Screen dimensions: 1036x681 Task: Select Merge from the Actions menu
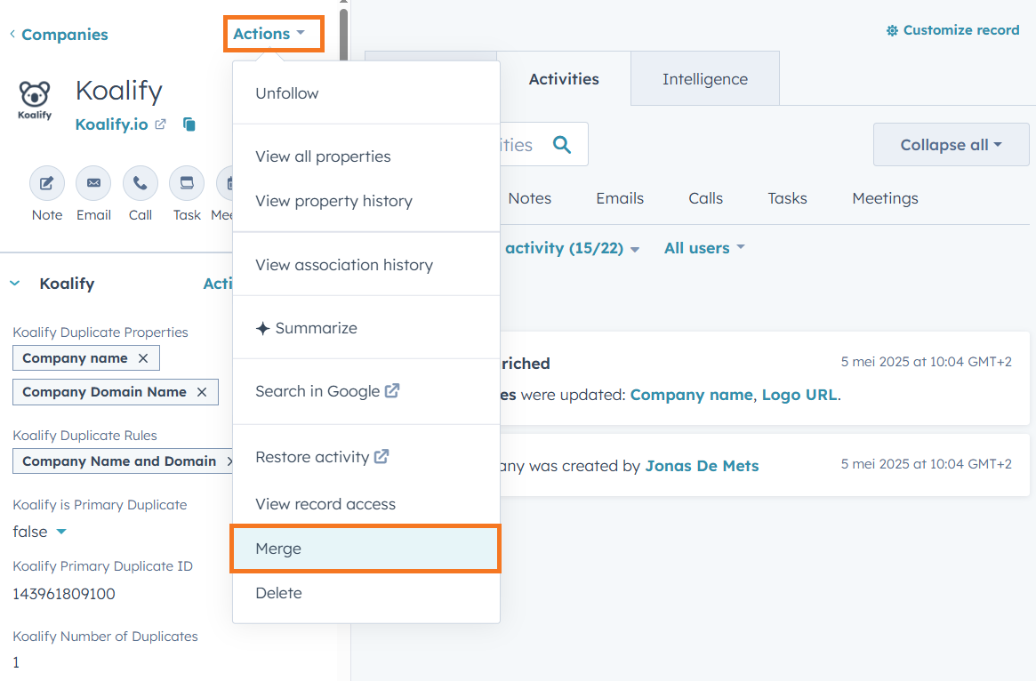click(277, 549)
